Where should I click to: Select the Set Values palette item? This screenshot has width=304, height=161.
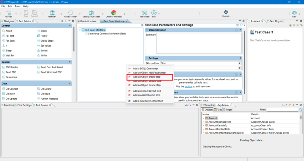(x=44, y=45)
